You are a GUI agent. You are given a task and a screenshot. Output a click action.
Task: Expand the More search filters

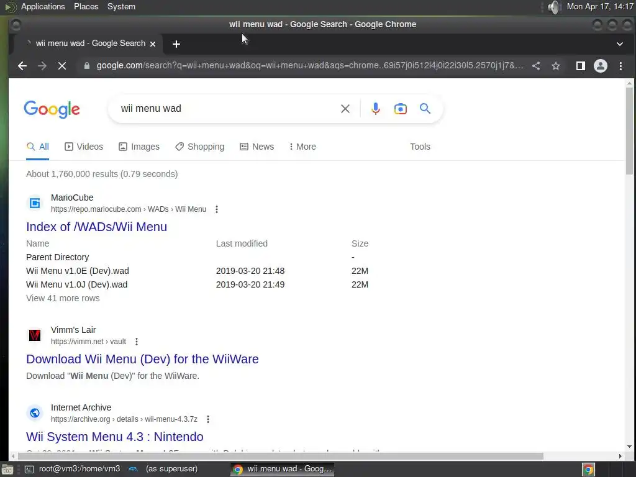pyautogui.click(x=302, y=147)
